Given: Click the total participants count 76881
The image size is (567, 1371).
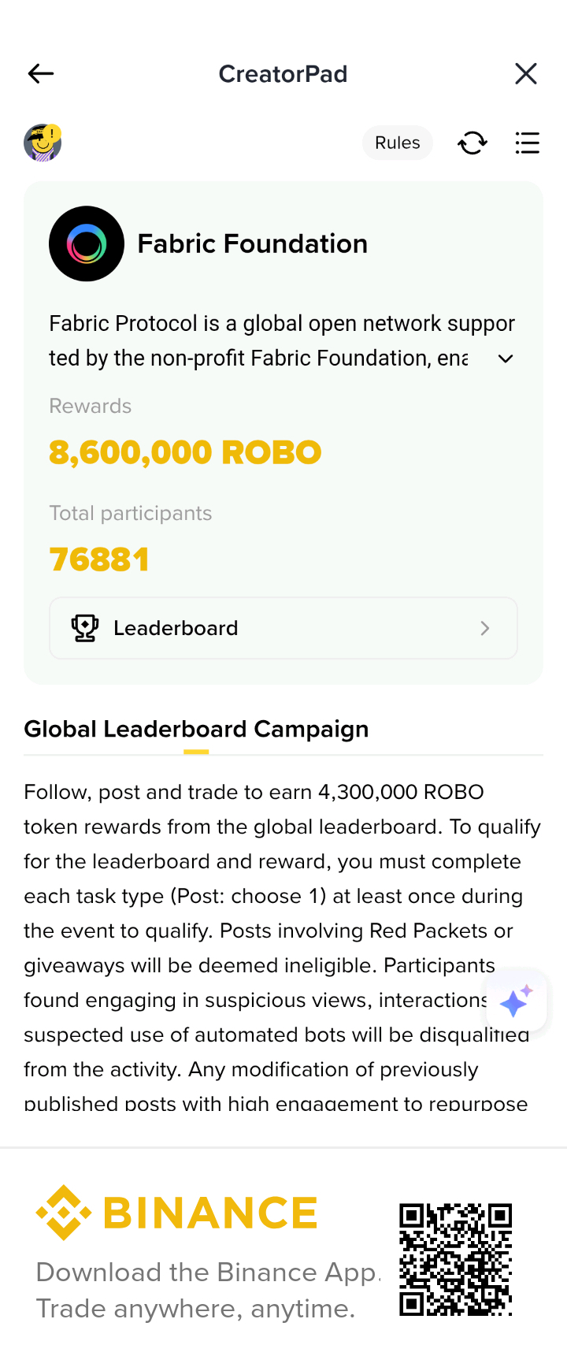Looking at the screenshot, I should (99, 559).
